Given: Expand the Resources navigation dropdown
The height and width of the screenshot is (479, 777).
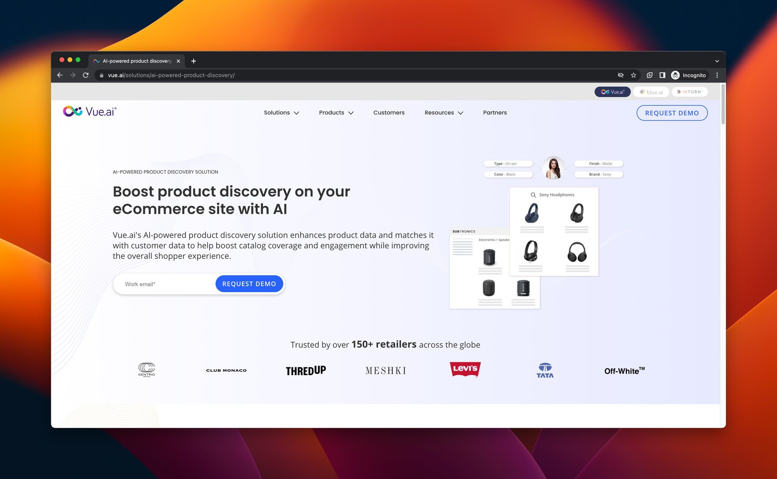Looking at the screenshot, I should (x=444, y=113).
